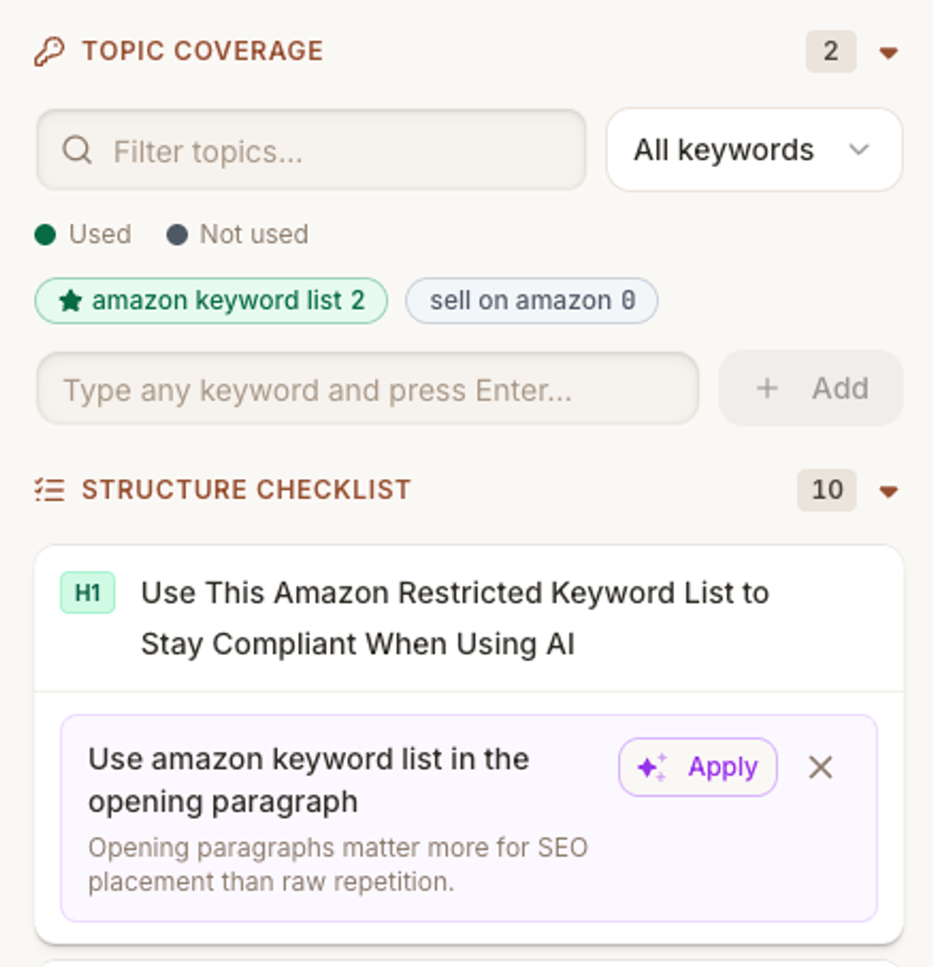Select the amazon keyword list chip
Screen dimensions: 933x967
coord(211,300)
